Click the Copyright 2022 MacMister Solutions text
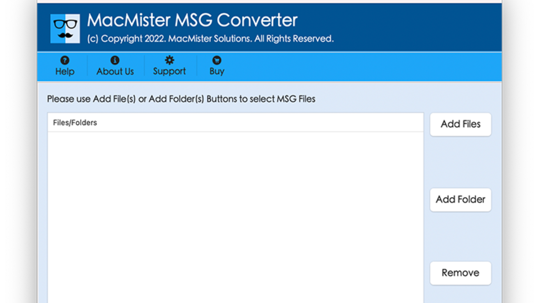The width and height of the screenshot is (539, 303). coord(210,38)
